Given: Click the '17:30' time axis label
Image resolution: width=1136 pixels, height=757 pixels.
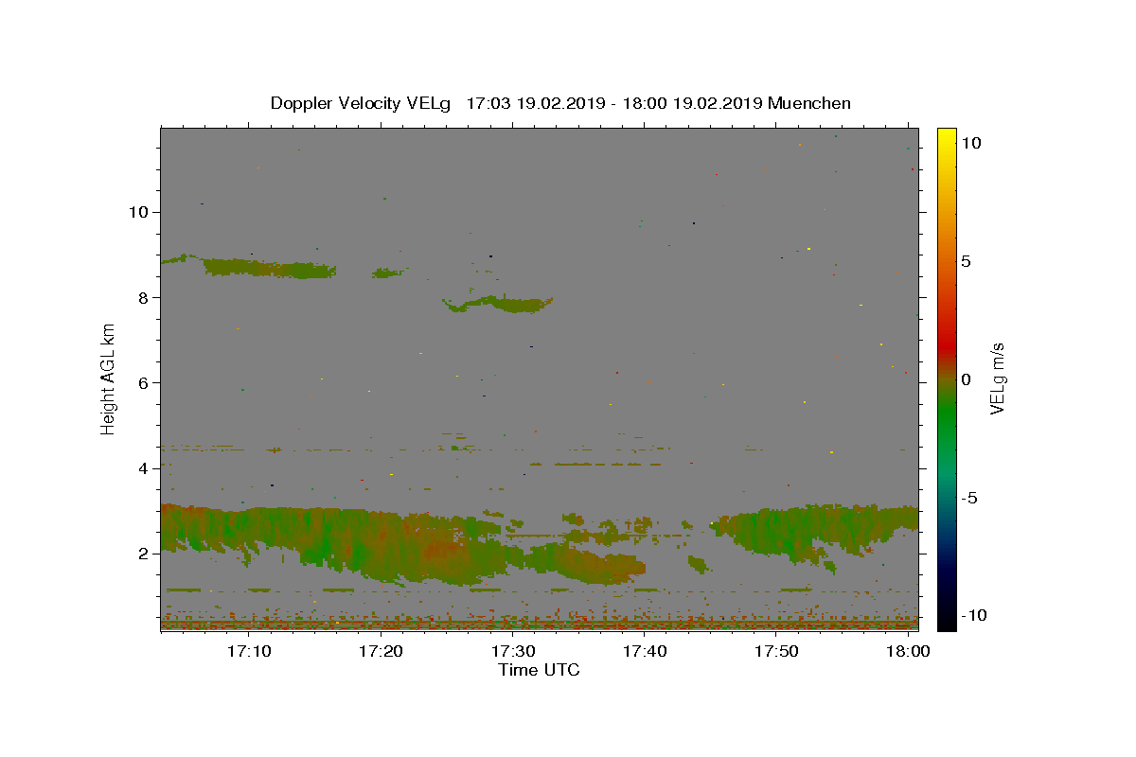Looking at the screenshot, I should click(x=513, y=652).
